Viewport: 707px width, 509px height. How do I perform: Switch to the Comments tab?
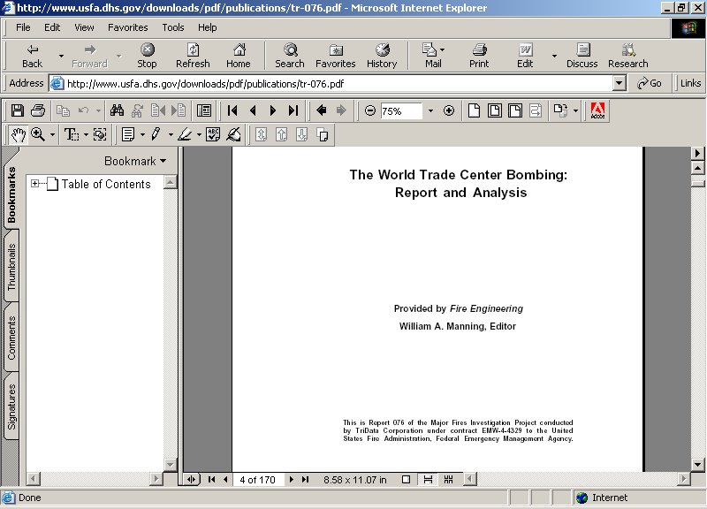click(11, 338)
